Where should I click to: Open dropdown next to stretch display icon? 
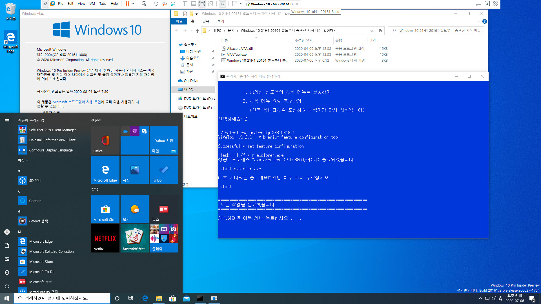[x=241, y=4]
